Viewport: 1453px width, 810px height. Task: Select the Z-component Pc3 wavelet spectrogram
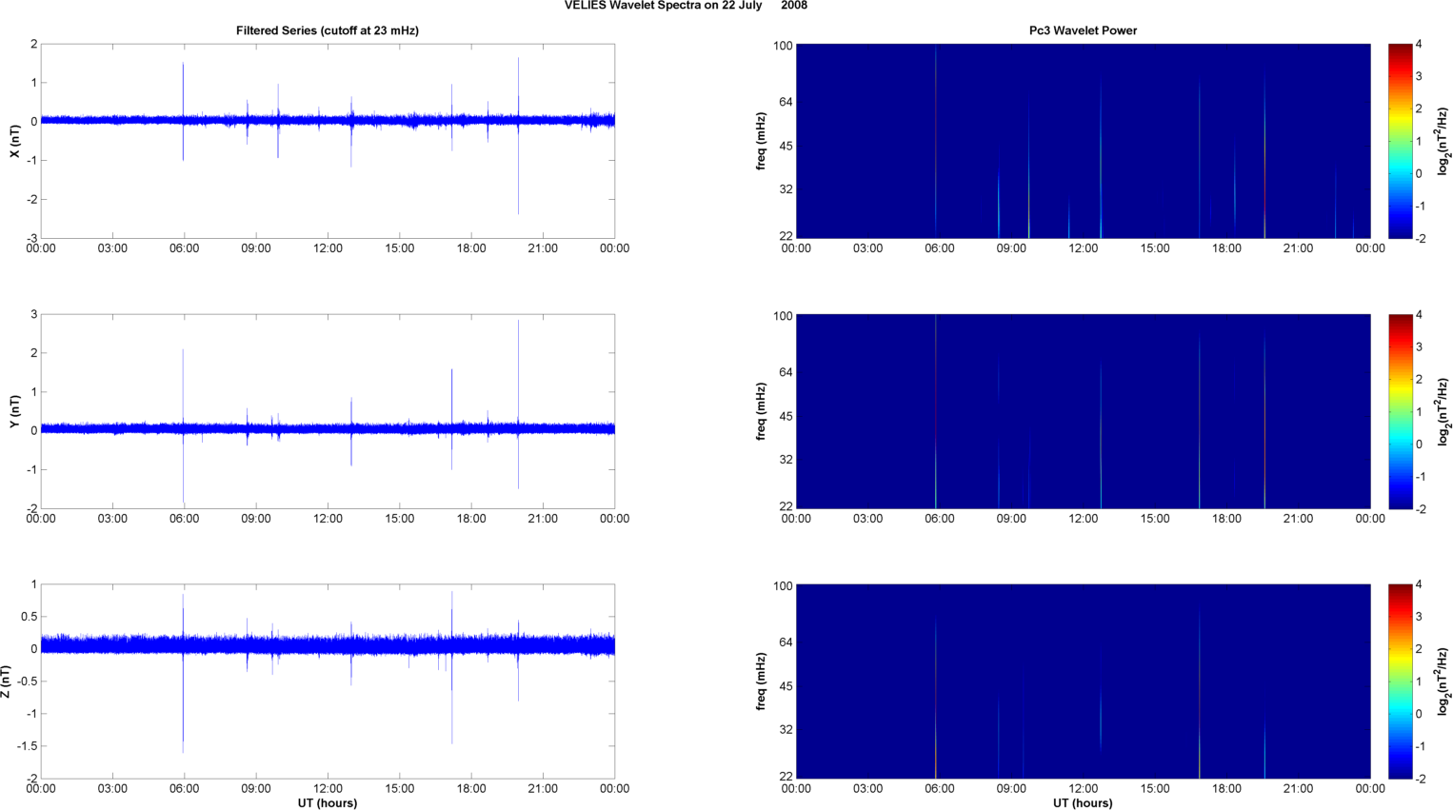click(1083, 682)
